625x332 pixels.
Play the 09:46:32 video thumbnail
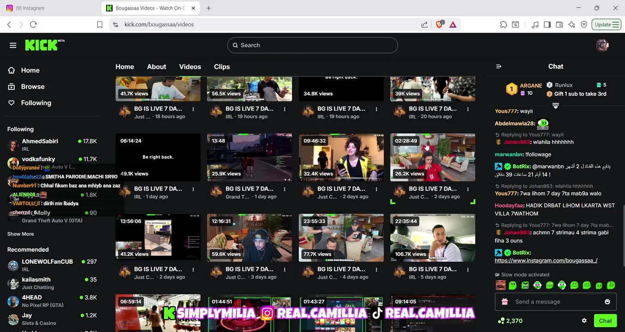[341, 157]
